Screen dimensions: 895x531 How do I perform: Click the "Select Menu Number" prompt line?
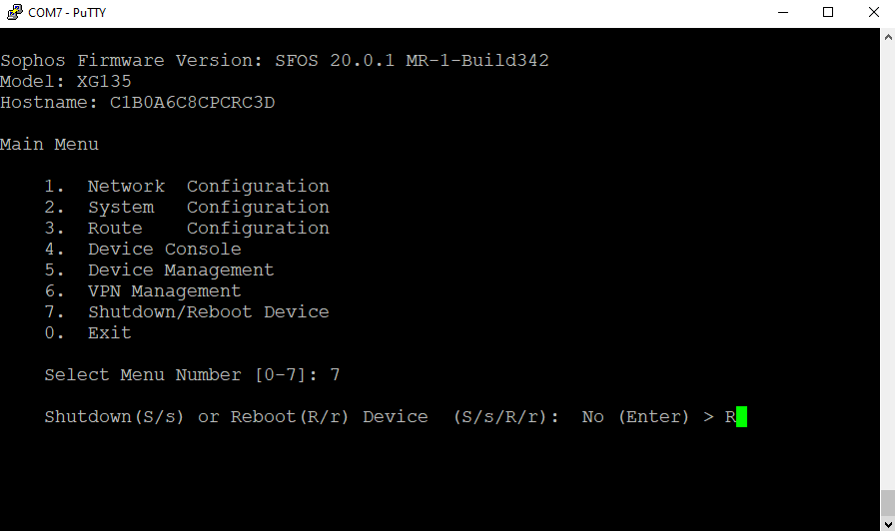pyautogui.click(x=192, y=375)
